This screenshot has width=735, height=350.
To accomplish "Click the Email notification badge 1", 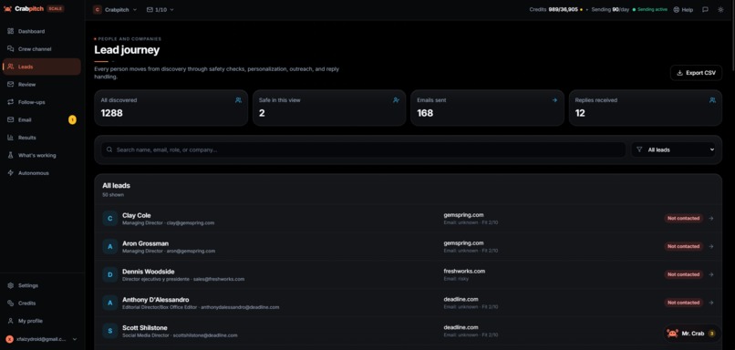I will (x=72, y=120).
